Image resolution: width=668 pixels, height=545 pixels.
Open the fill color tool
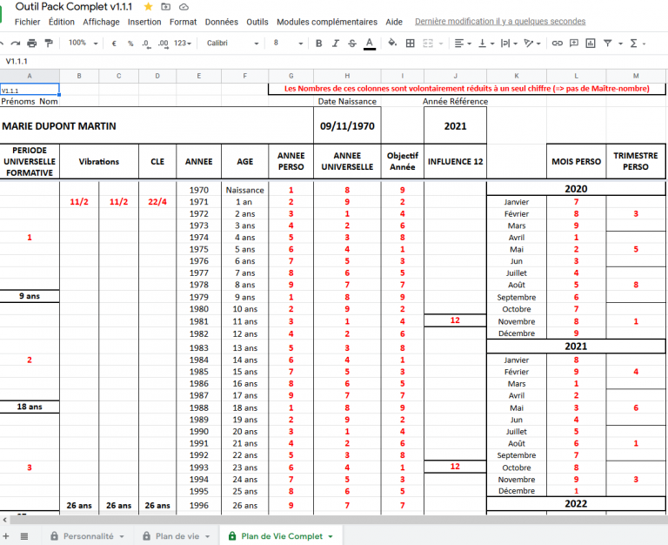pos(391,43)
